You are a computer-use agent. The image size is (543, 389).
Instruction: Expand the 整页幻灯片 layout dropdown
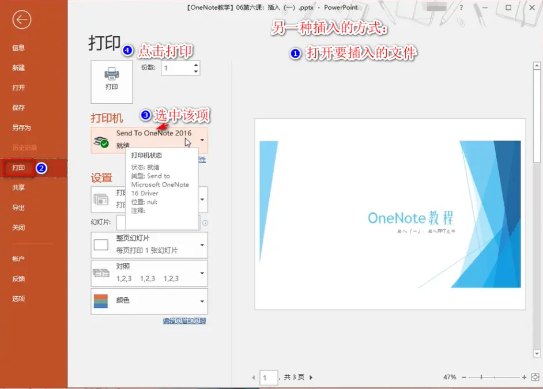[x=202, y=245]
